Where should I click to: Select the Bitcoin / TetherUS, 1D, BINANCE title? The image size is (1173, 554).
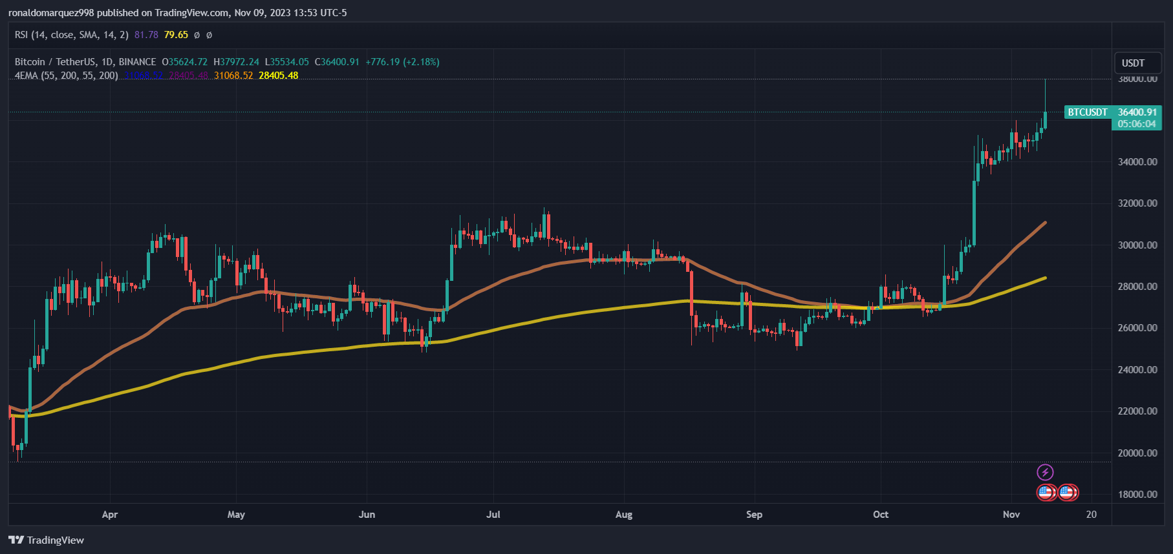coord(85,62)
